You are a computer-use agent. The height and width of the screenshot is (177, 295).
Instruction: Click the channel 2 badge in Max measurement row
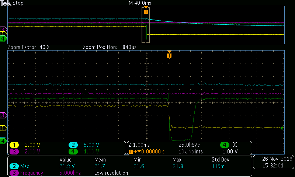click(x=14, y=166)
